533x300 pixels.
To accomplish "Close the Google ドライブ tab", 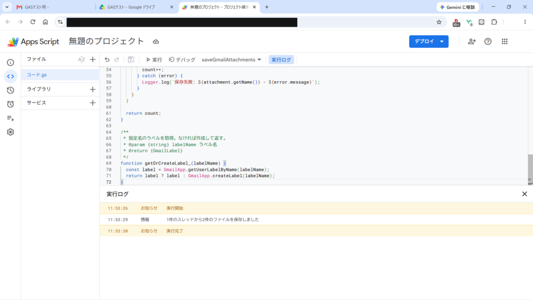I will [x=172, y=7].
